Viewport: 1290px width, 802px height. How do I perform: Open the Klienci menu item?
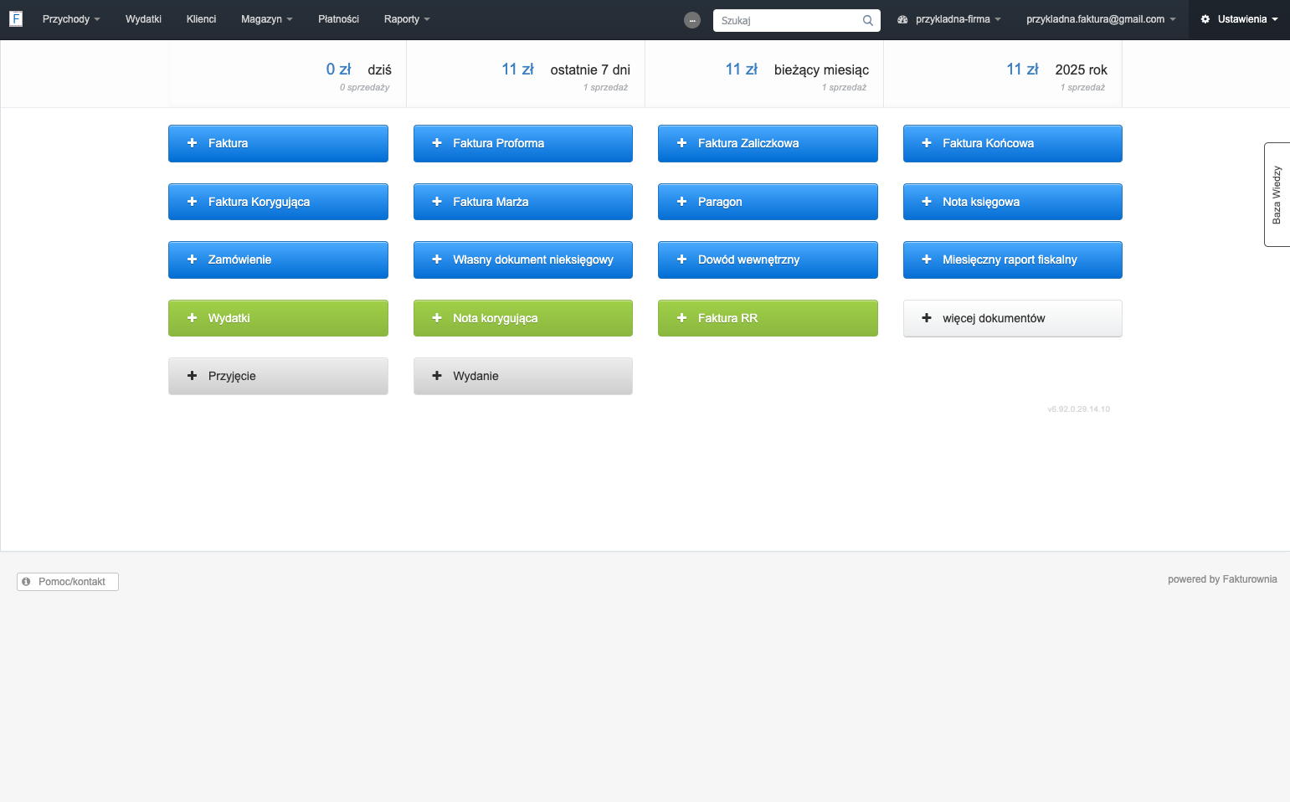point(201,19)
